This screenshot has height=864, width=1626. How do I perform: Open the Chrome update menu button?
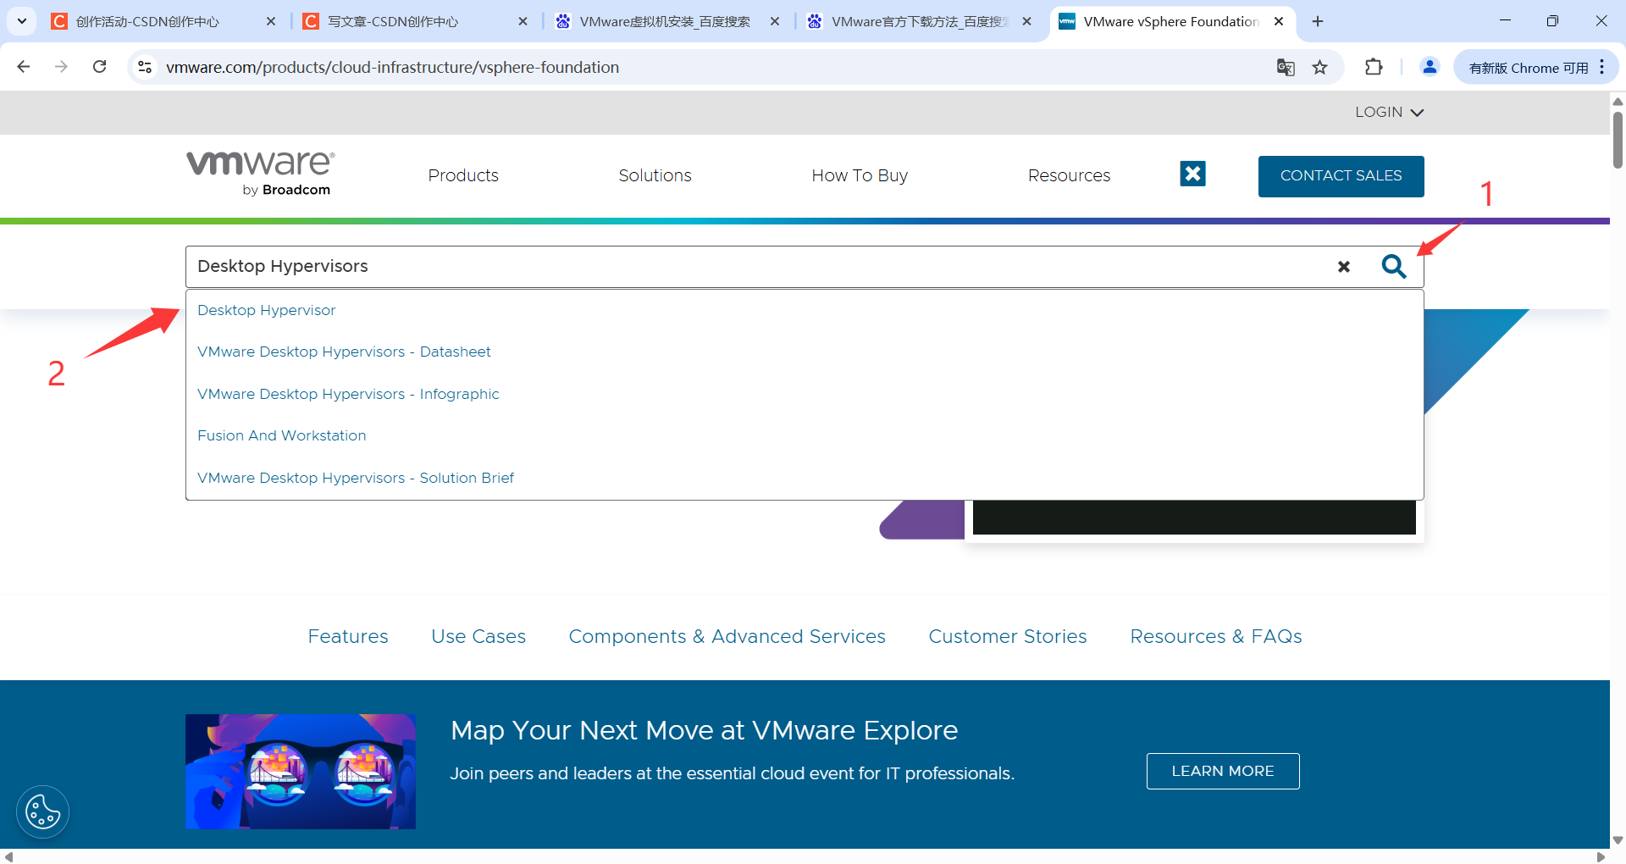pos(1535,68)
